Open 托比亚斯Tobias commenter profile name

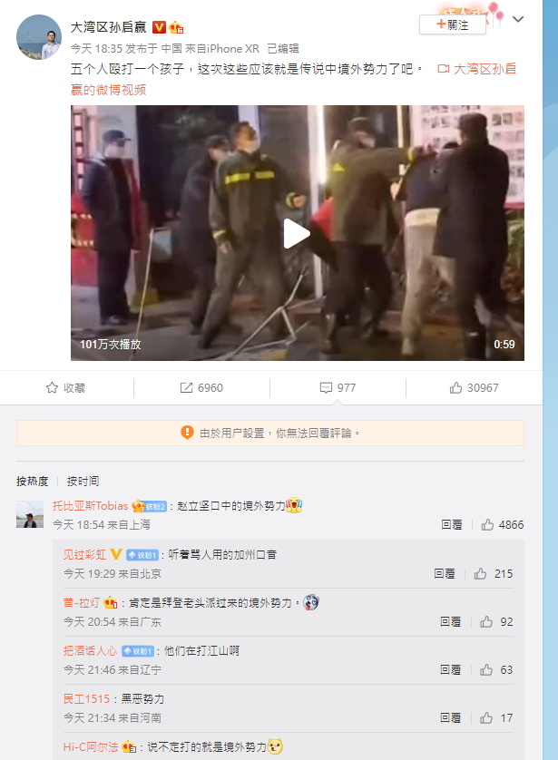[90, 505]
